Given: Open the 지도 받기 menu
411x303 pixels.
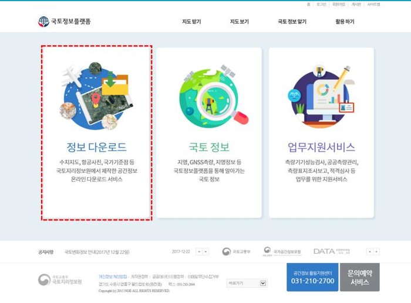Looking at the screenshot, I should coord(191,22).
